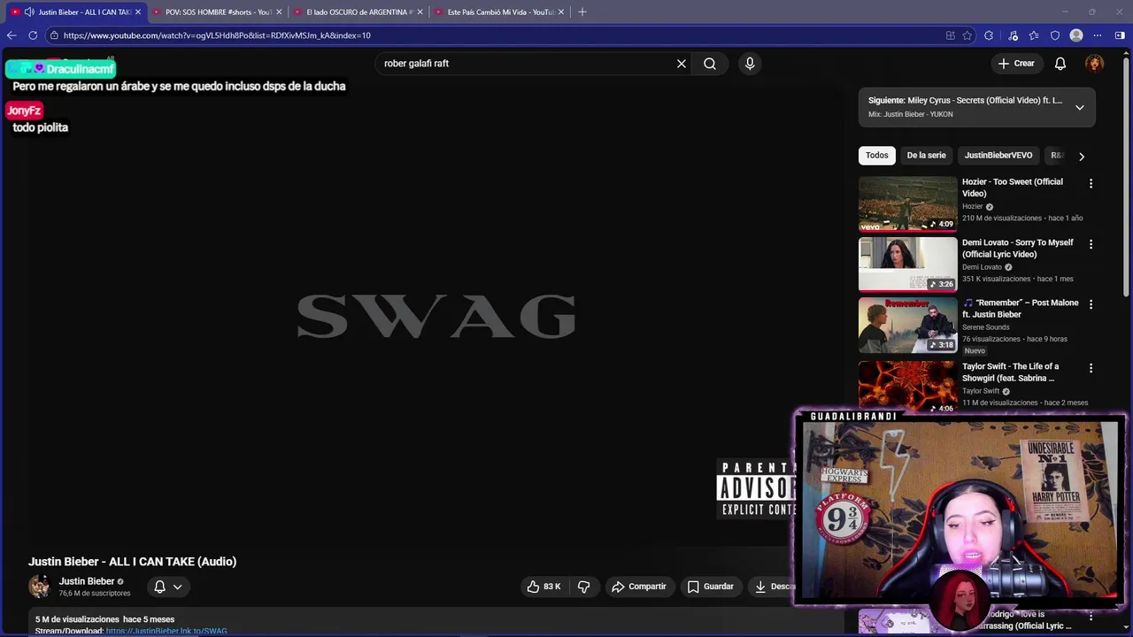Image resolution: width=1133 pixels, height=637 pixels.
Task: Open a new browser tab with plus button
Action: tap(582, 12)
